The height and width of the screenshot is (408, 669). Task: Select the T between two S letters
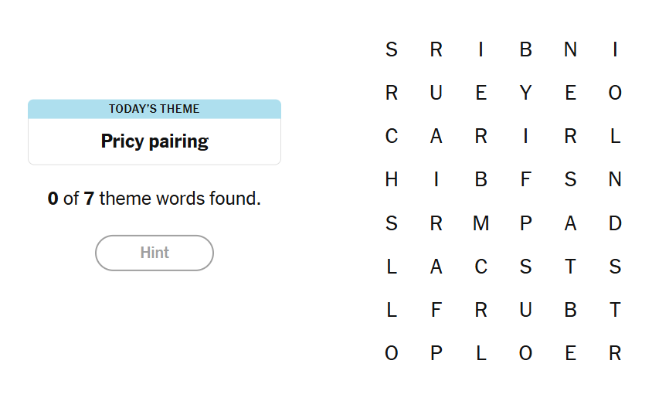pos(570,267)
